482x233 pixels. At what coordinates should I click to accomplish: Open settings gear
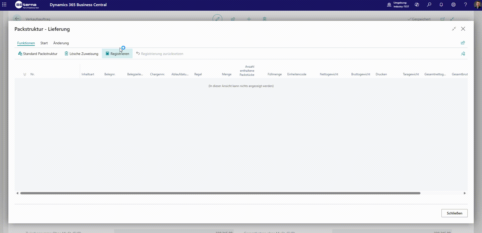coord(453,5)
